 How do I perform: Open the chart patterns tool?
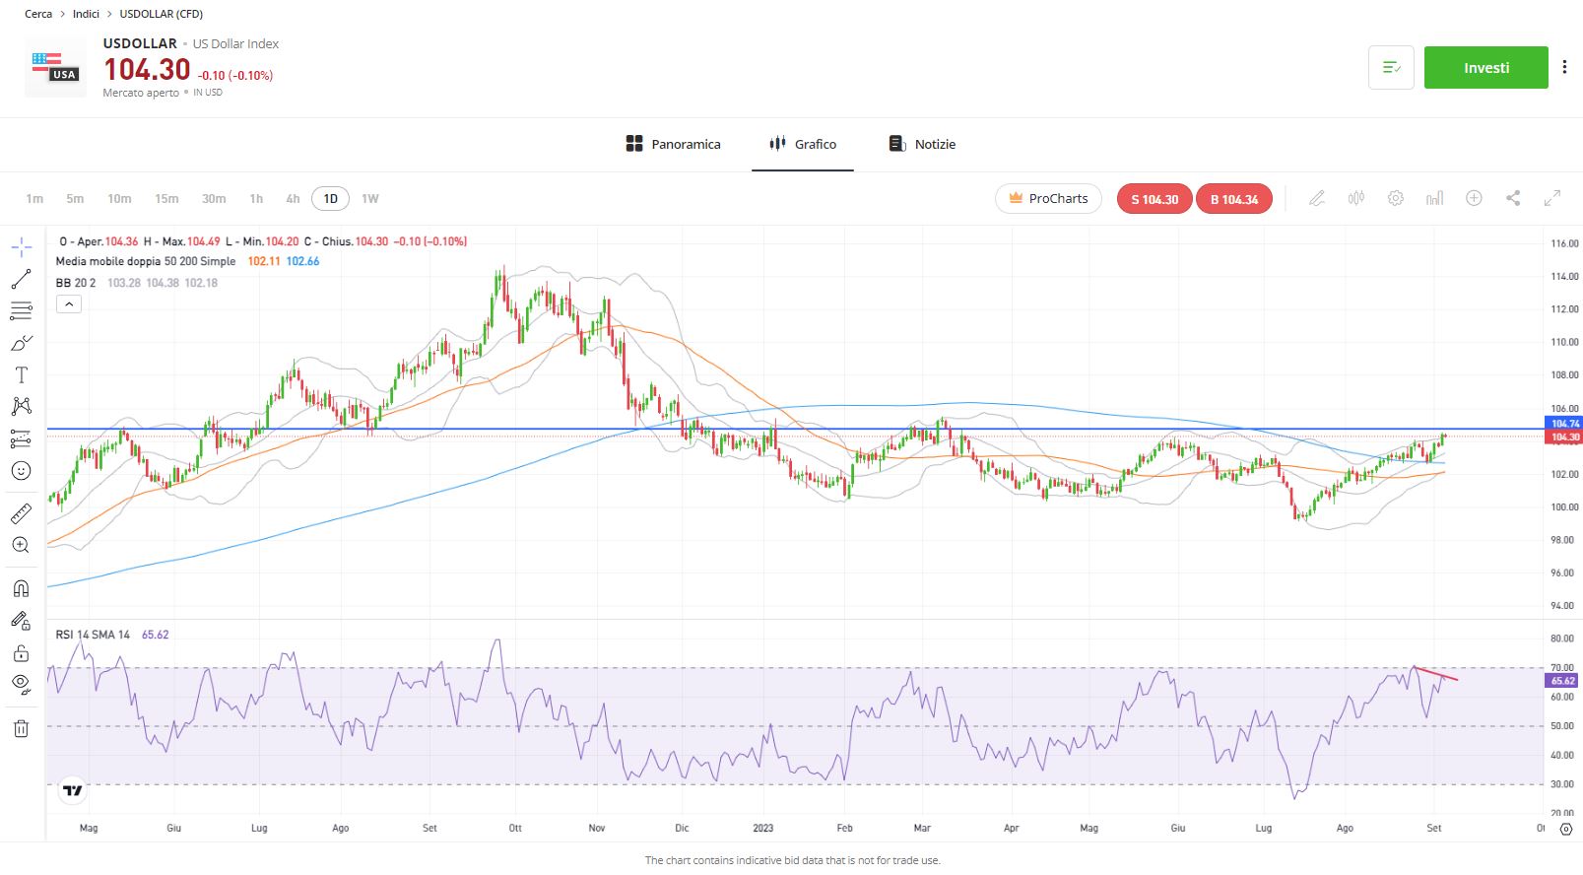click(21, 406)
